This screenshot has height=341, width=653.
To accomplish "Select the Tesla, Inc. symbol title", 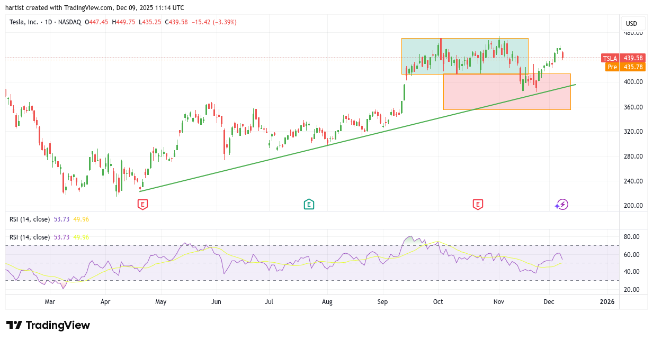I will click(30, 22).
